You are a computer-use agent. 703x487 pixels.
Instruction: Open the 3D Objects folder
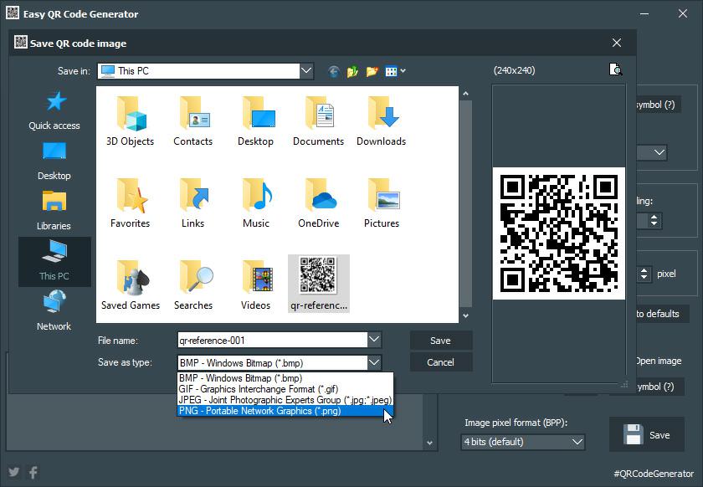tap(130, 121)
